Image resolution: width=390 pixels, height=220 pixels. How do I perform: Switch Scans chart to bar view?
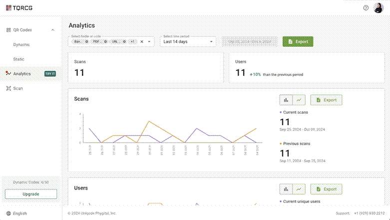coord(286,100)
